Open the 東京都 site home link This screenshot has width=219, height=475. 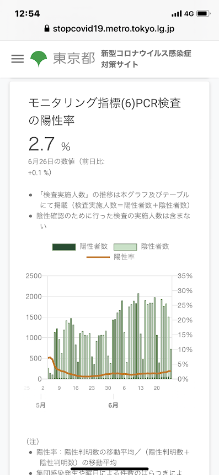tap(74, 59)
